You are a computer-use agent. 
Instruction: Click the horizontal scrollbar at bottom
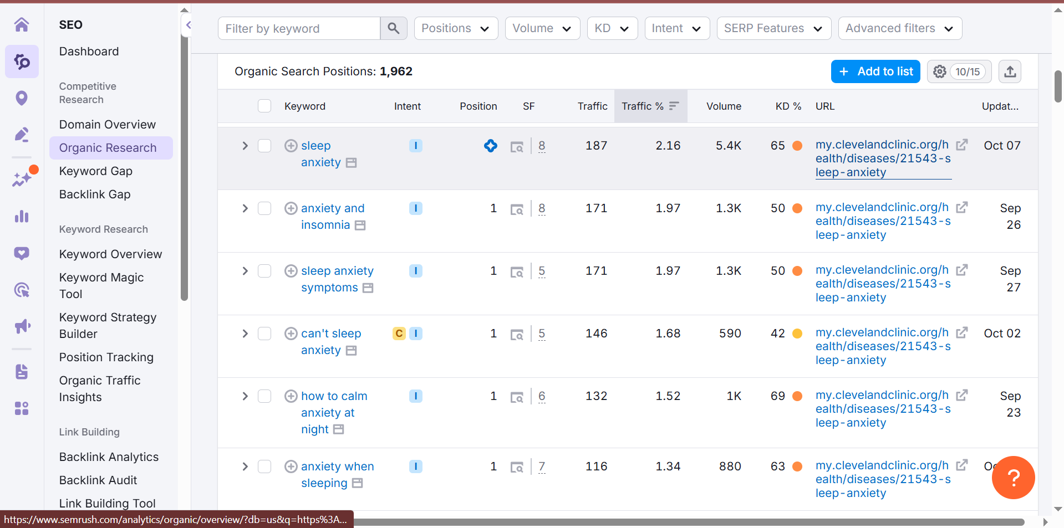pyautogui.click(x=688, y=522)
